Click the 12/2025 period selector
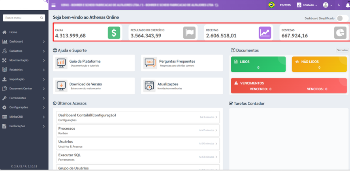The image size is (350, 171). tap(285, 5)
